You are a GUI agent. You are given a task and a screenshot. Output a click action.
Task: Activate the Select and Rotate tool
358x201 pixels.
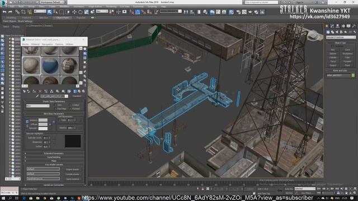(x=81, y=12)
